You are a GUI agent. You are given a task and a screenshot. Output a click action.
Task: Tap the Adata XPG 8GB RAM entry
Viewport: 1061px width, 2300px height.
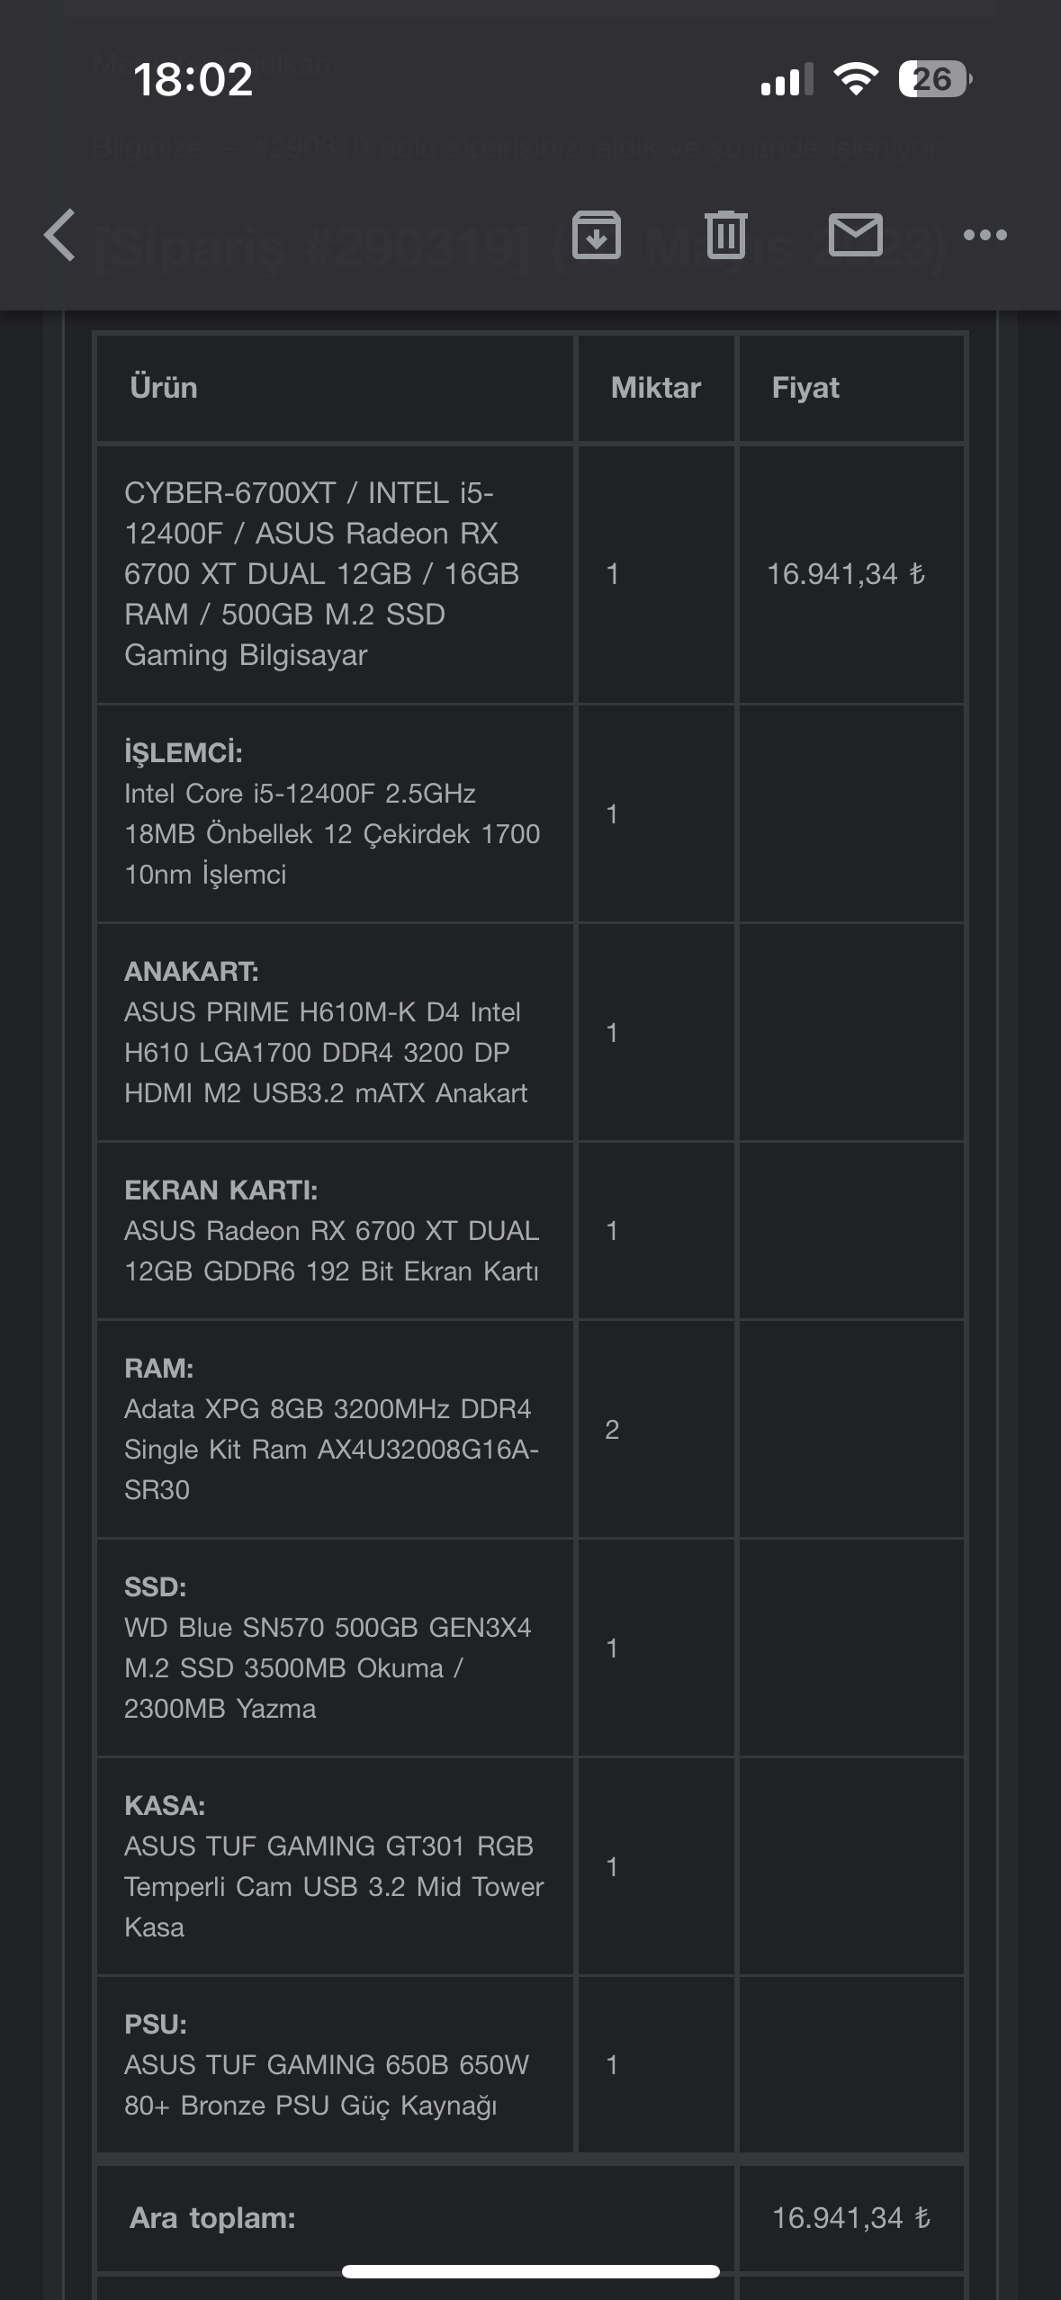[x=331, y=1429]
